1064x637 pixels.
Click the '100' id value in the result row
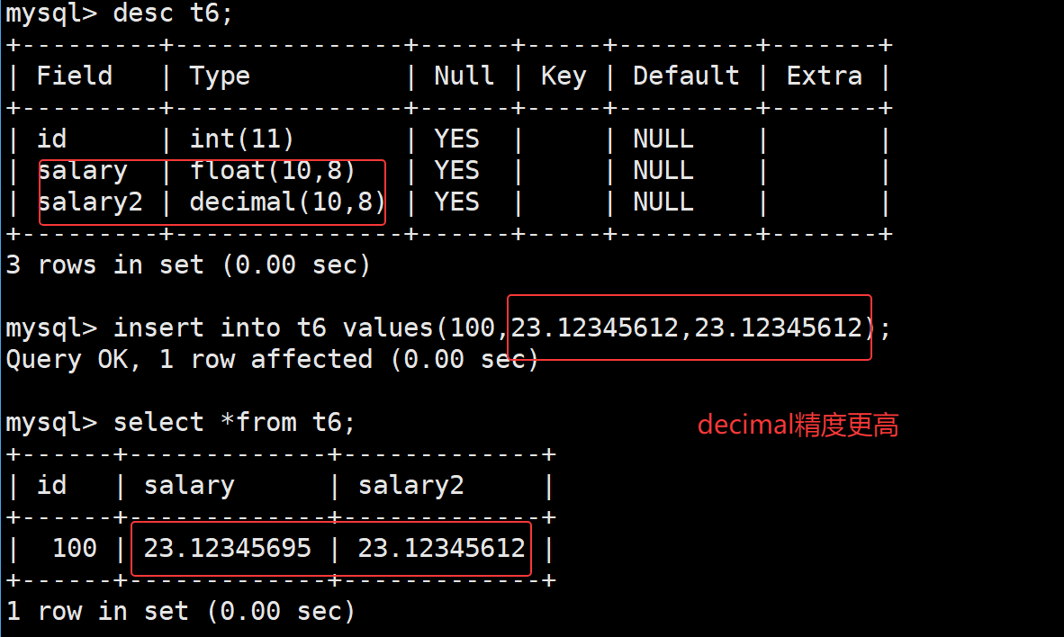75,548
